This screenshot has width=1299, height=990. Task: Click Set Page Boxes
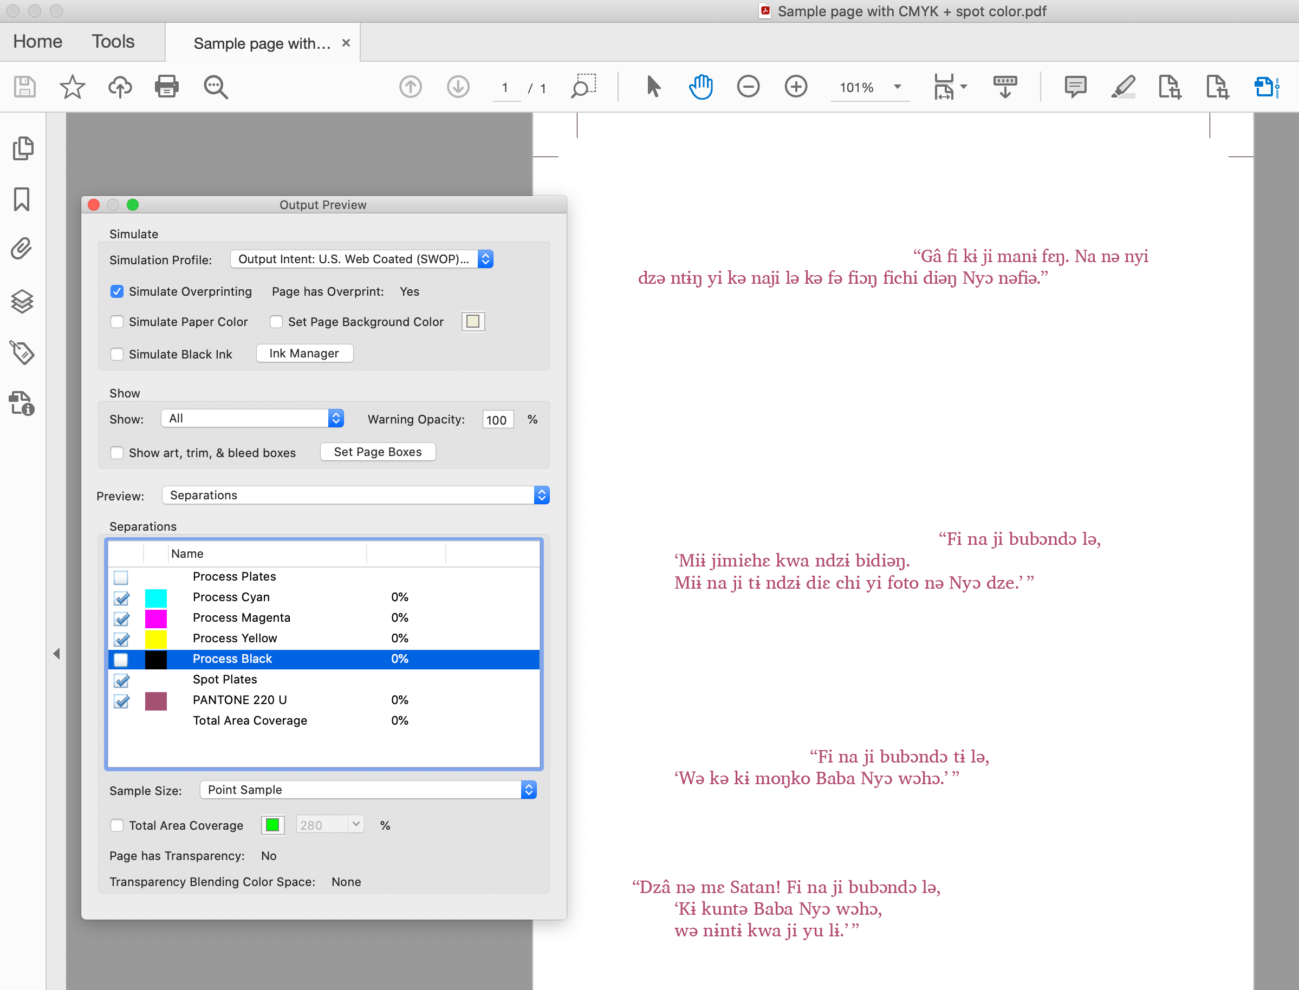pos(377,451)
